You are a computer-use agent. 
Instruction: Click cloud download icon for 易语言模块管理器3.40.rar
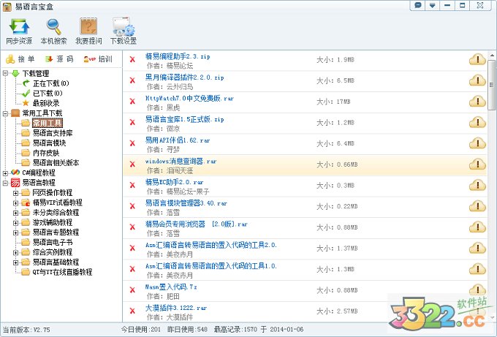click(x=477, y=206)
